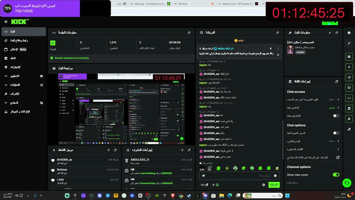Open الإنجازات in the sidebar
The height and width of the screenshot is (200, 355).
point(24,67)
